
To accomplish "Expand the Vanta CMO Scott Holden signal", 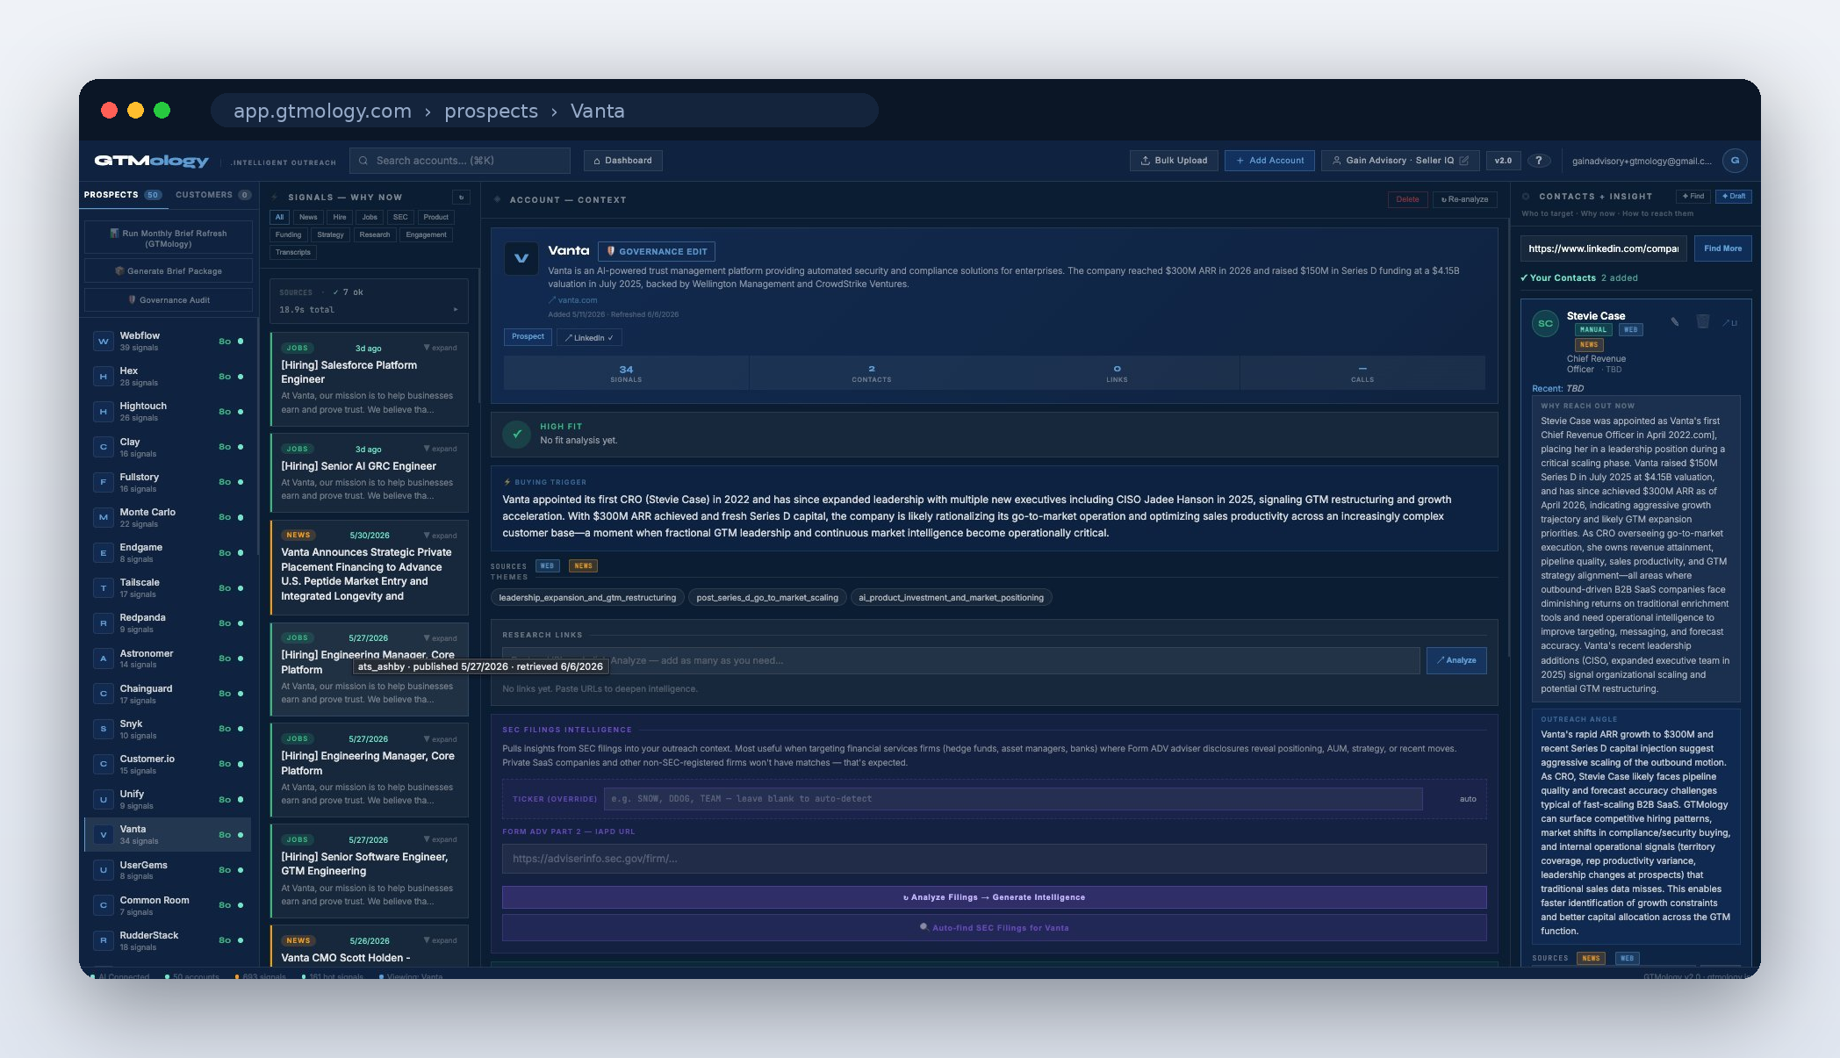I will (x=441, y=940).
